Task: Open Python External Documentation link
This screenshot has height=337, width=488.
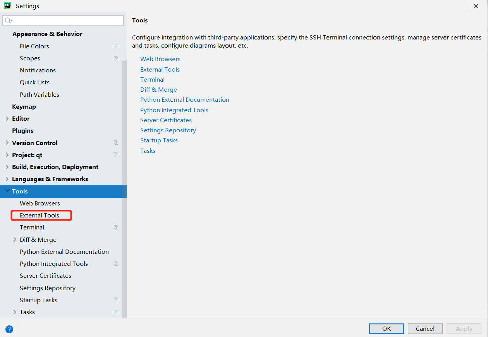Action: point(185,100)
